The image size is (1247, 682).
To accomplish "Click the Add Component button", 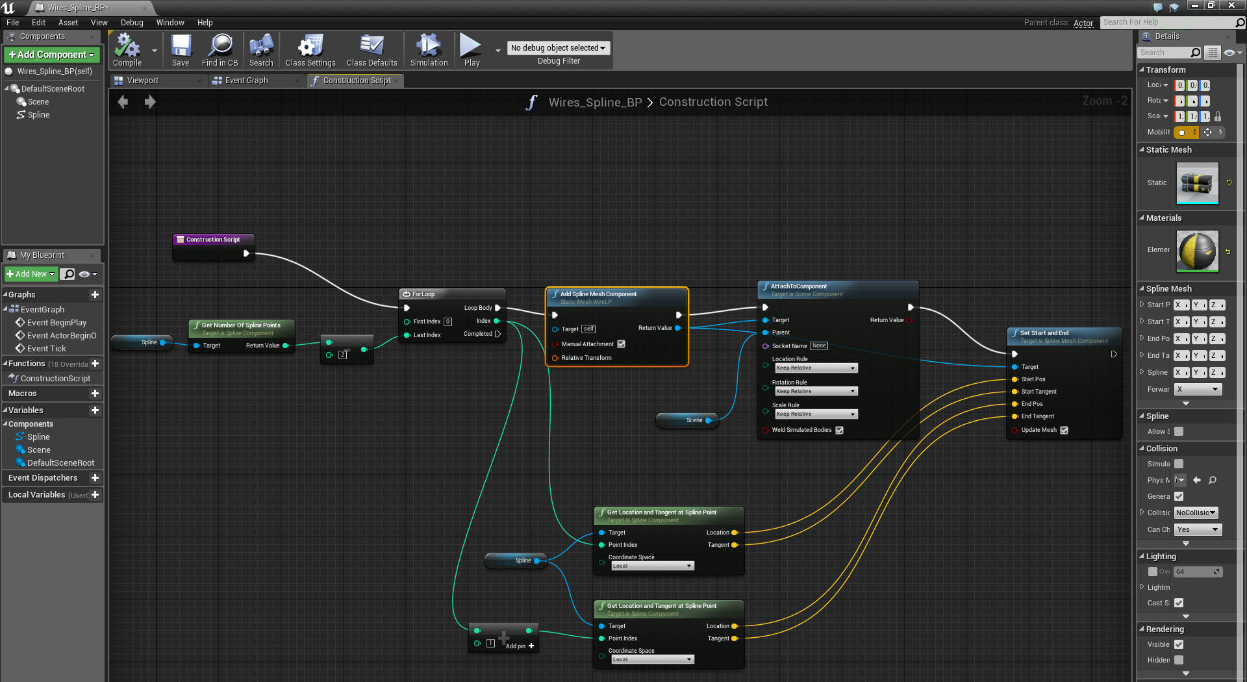I will pyautogui.click(x=52, y=55).
